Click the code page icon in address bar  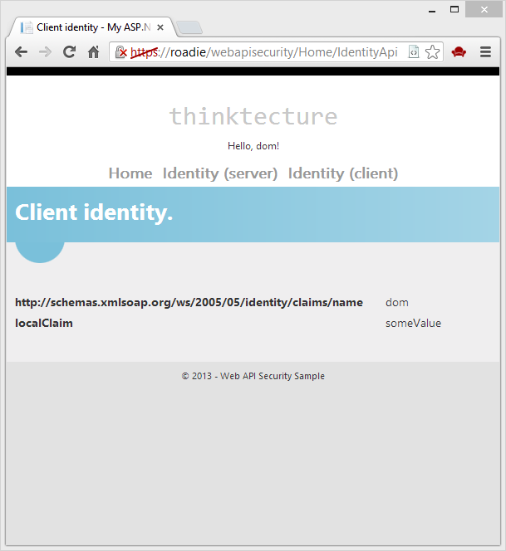click(x=414, y=52)
